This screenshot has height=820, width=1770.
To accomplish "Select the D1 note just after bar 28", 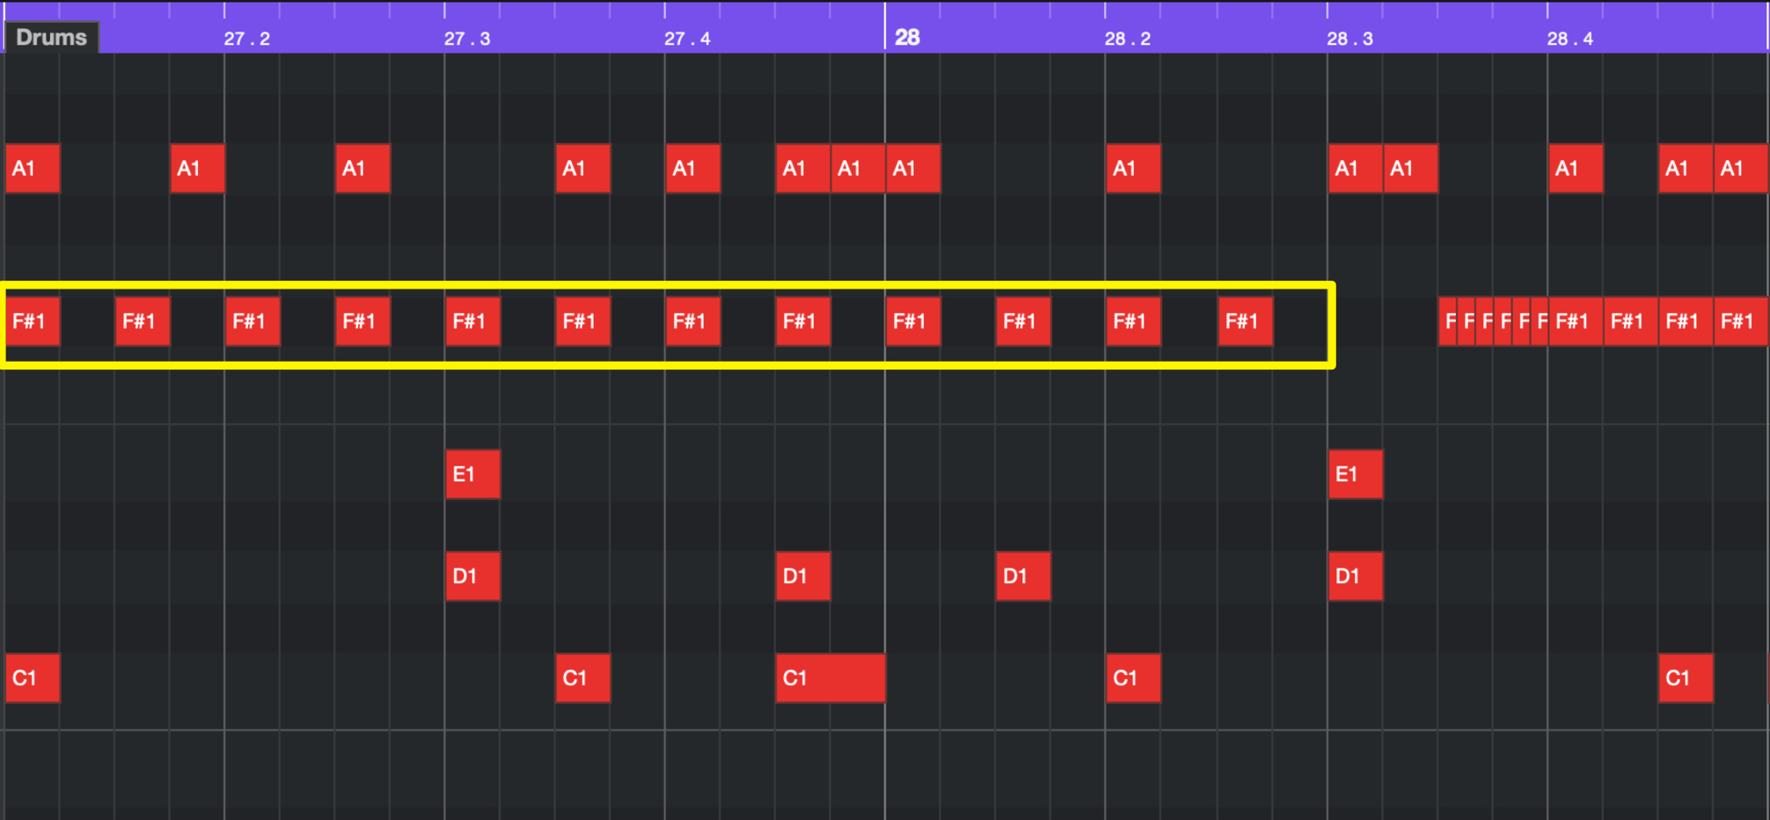I will [1023, 576].
